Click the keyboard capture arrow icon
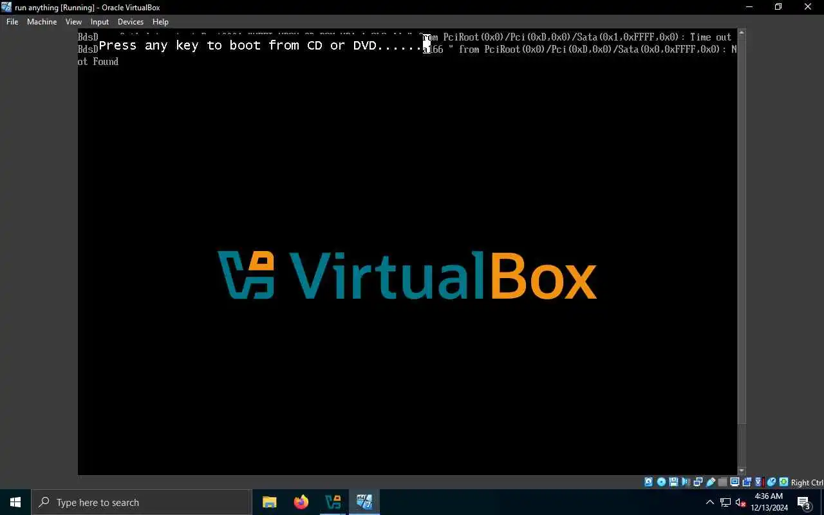 click(783, 482)
